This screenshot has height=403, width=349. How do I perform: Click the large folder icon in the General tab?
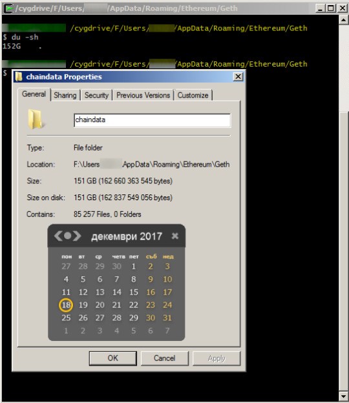[36, 119]
